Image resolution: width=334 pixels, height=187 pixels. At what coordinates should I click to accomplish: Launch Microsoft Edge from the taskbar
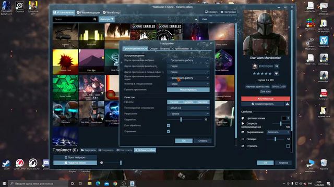pos(98,183)
